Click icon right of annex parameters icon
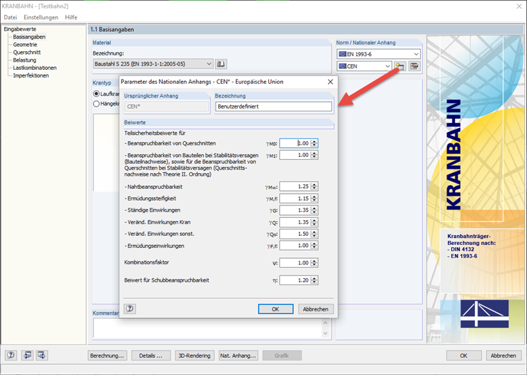Screen dimensions: 527x375 (415, 66)
